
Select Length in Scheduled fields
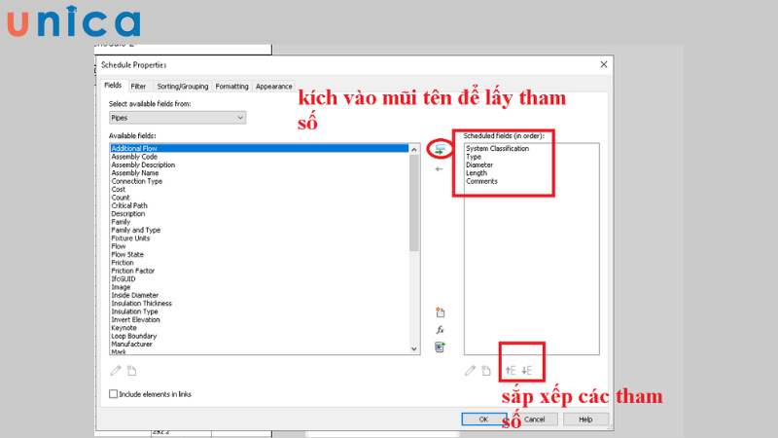point(477,173)
